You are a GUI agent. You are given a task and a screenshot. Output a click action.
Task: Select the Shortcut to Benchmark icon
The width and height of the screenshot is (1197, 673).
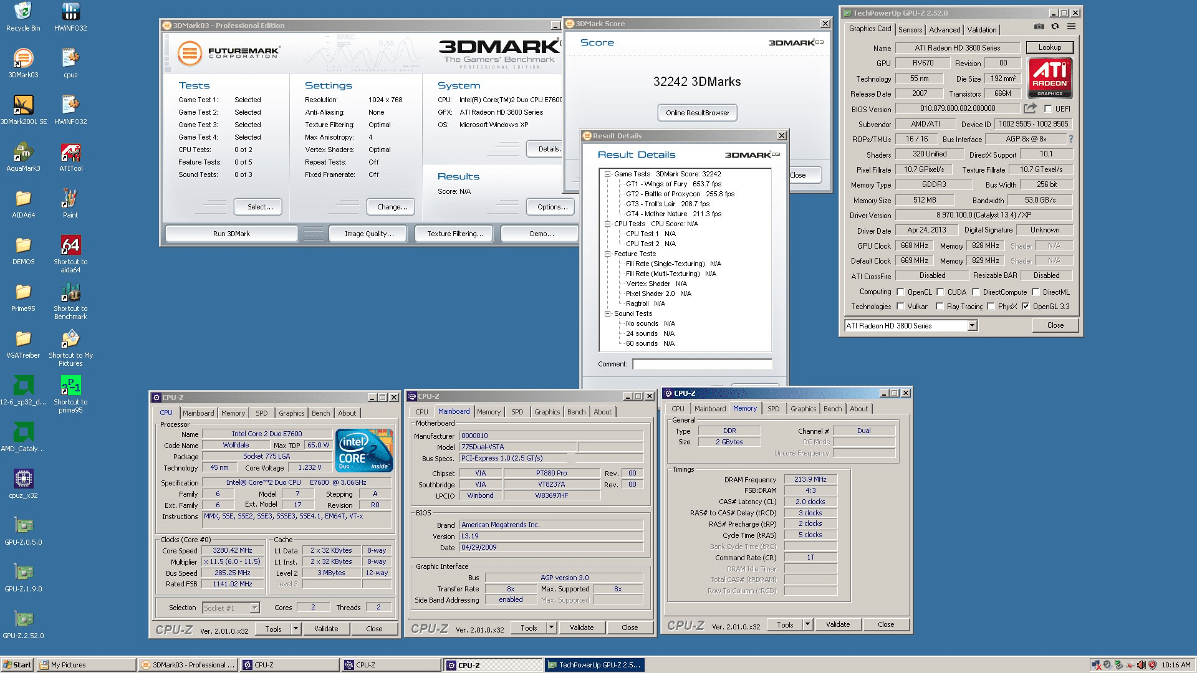(x=70, y=301)
